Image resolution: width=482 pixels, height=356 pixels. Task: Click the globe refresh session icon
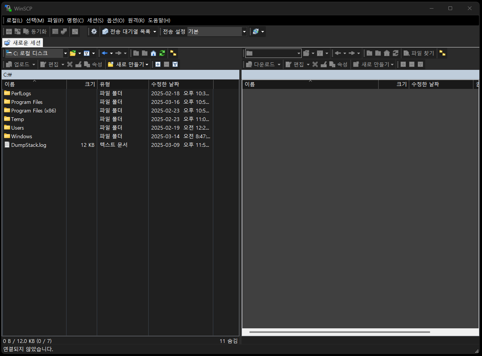click(x=256, y=32)
